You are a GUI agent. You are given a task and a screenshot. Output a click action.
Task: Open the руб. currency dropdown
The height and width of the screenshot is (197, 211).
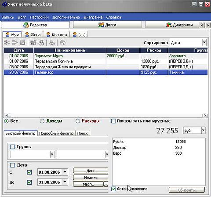pos(203,130)
